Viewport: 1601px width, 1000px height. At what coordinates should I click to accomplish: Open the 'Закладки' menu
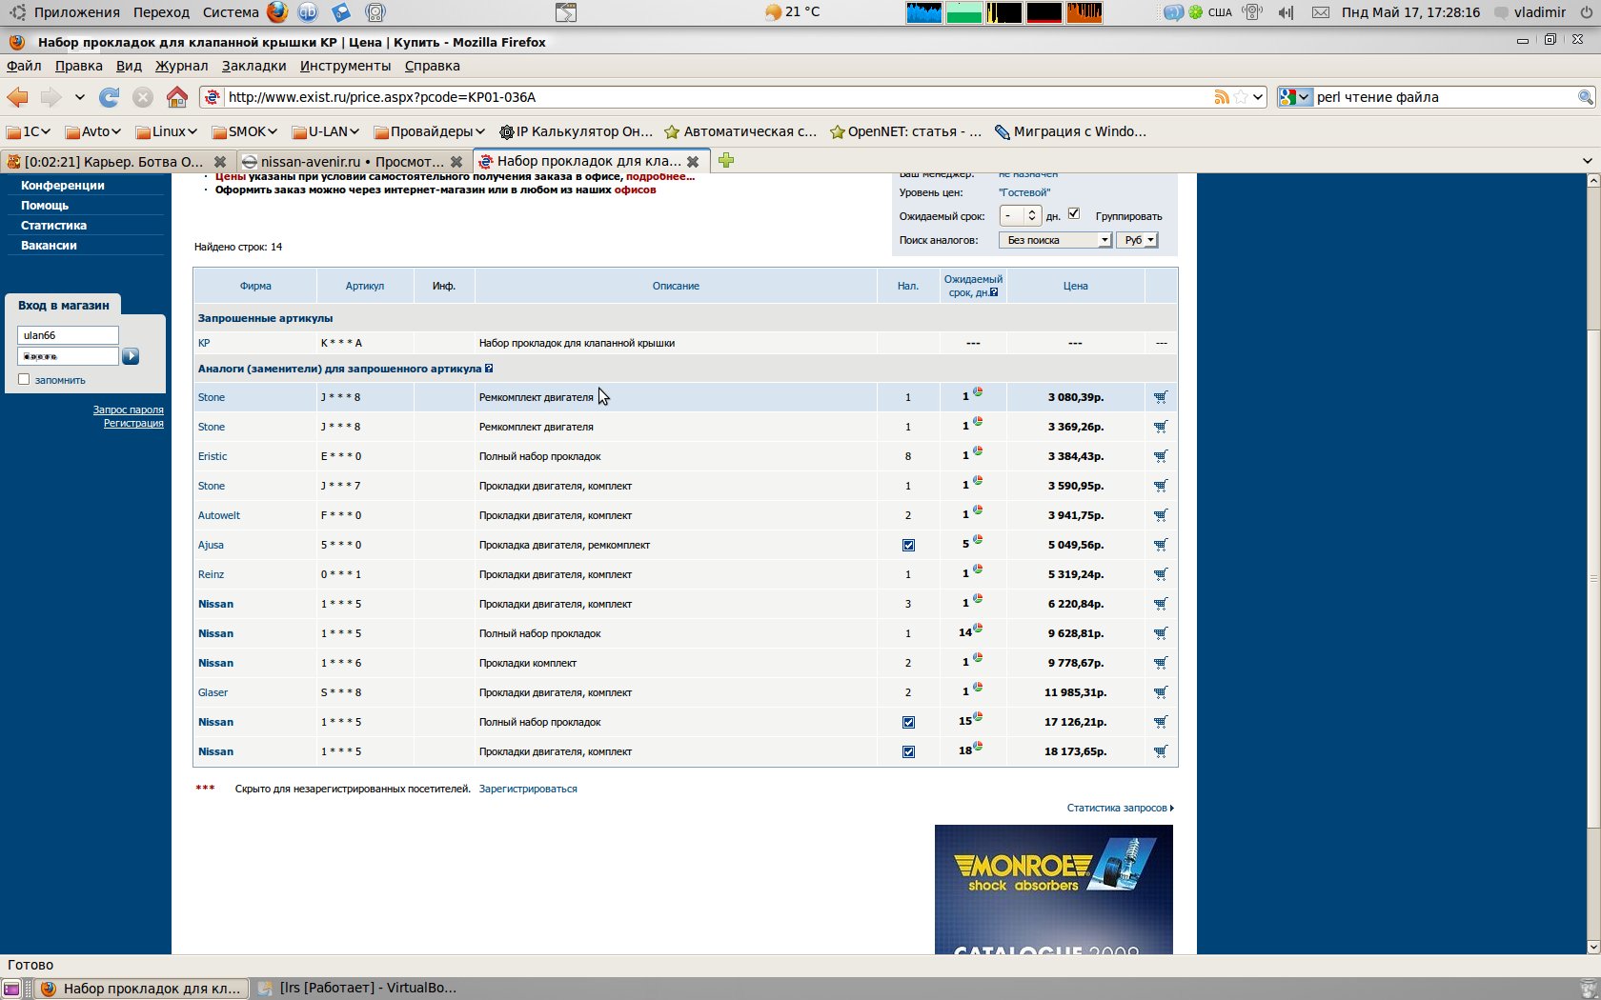(253, 66)
